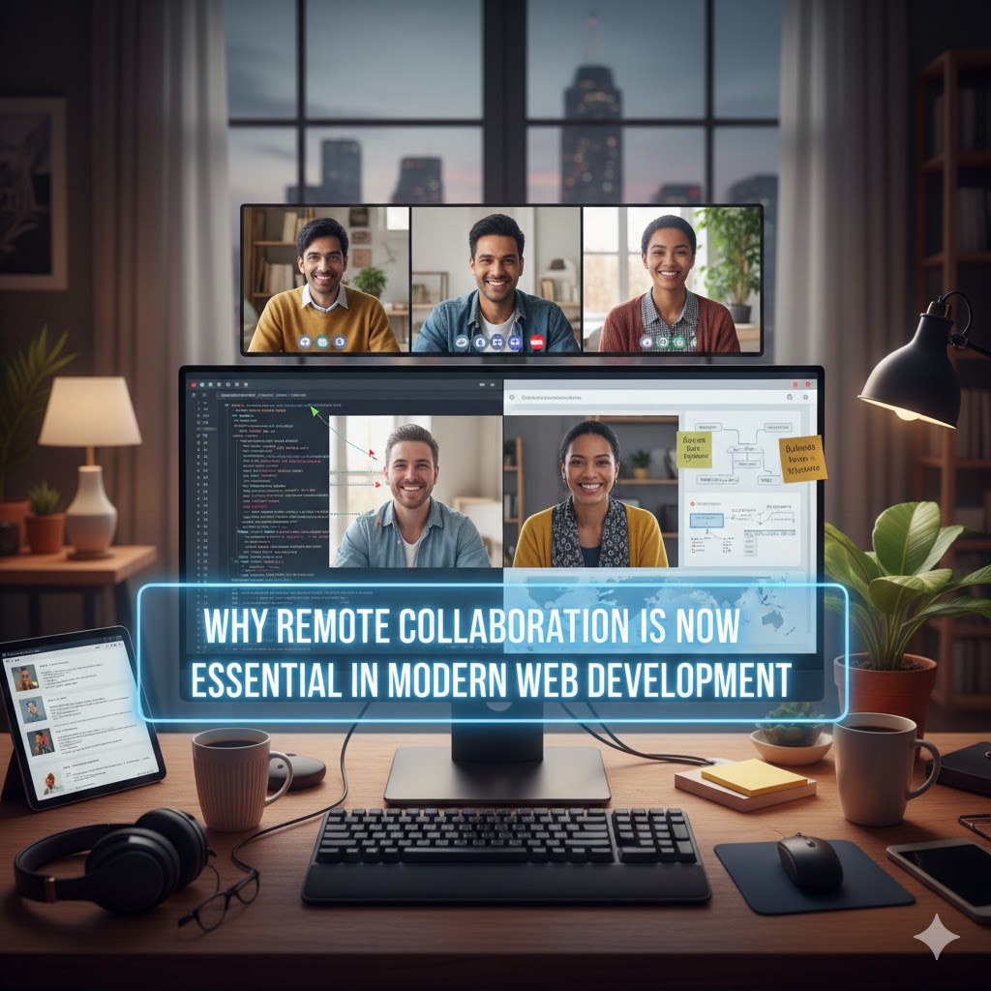Click the green control icon under the yellow-sweater participant
This screenshot has width=991, height=991.
click(x=323, y=342)
